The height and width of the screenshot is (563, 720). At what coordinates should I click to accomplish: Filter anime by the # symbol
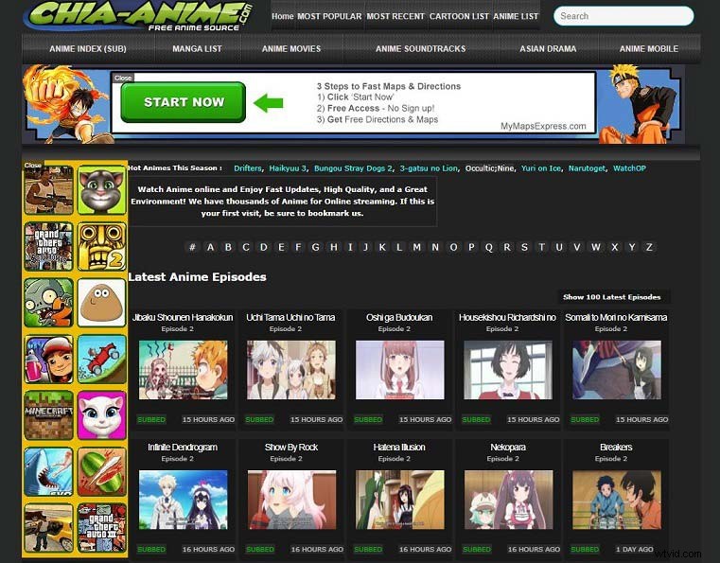(x=192, y=247)
